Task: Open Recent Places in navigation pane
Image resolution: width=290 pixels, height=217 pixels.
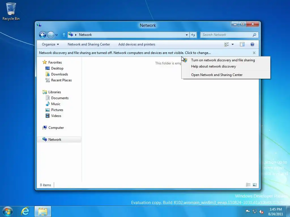Action: pyautogui.click(x=61, y=80)
